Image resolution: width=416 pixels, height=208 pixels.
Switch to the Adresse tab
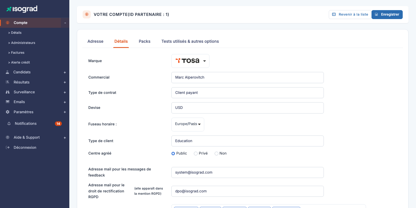(95, 41)
